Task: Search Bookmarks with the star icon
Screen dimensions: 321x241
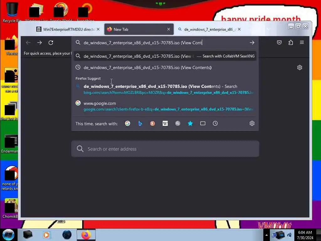Action: [190, 123]
